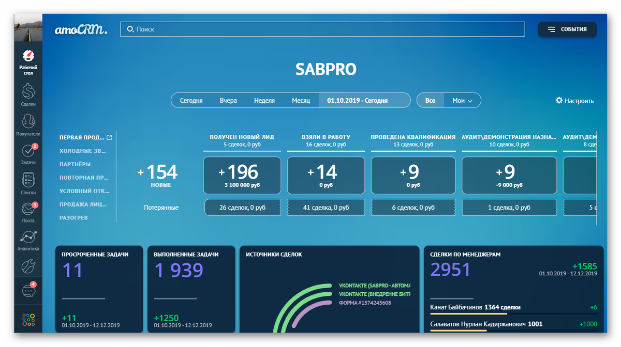Open the lost 1 сделка, 0 руб tag
Viewport: 621px width, 347px height.
coord(509,208)
